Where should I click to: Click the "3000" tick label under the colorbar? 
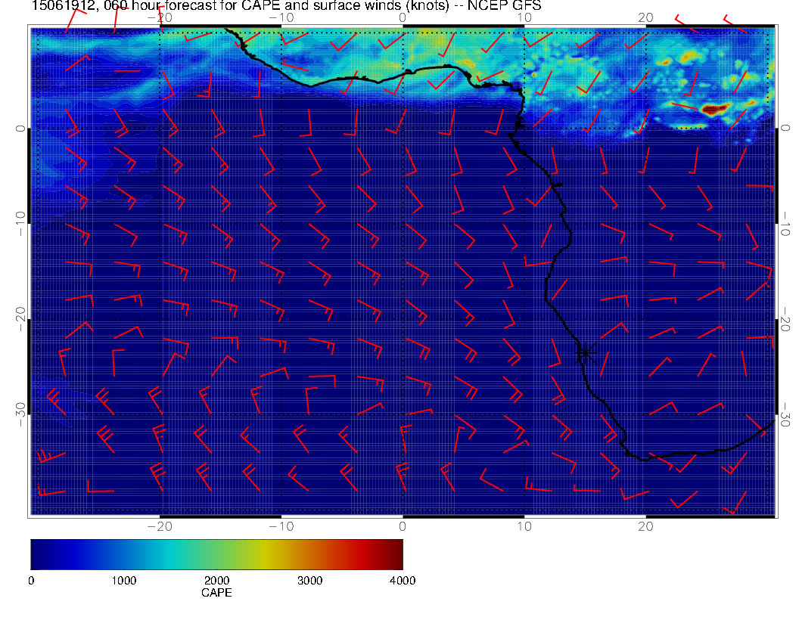(x=309, y=581)
